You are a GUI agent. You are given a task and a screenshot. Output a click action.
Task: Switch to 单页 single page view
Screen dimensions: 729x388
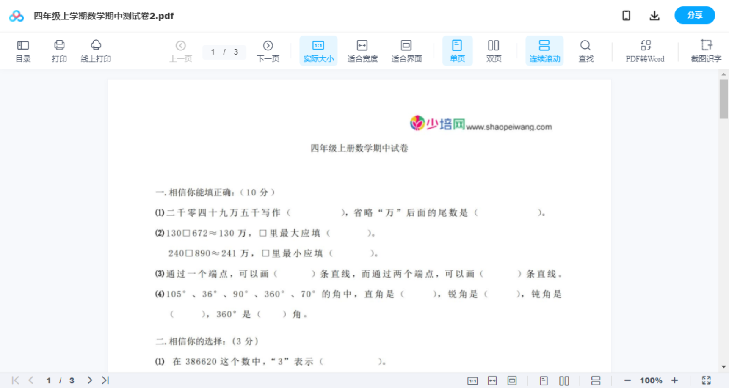[457, 50]
